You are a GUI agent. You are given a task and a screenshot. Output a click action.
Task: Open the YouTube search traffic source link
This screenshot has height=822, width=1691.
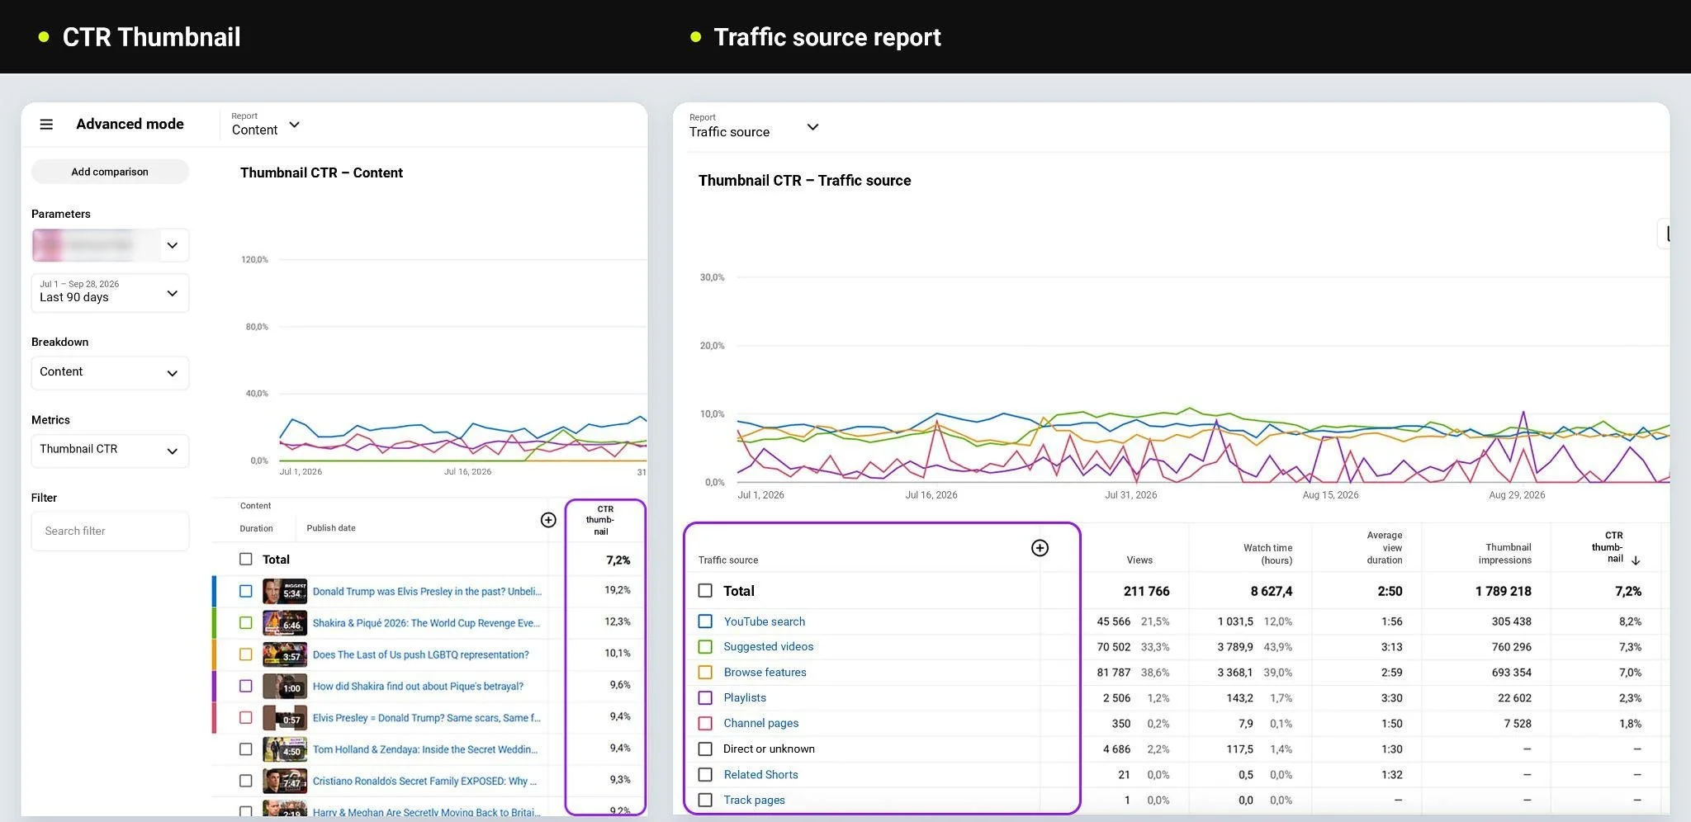coord(765,621)
